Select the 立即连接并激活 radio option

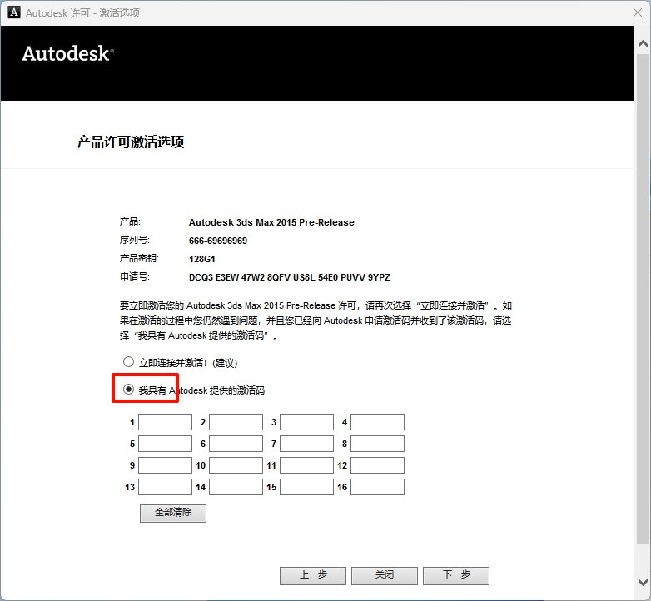pos(128,362)
